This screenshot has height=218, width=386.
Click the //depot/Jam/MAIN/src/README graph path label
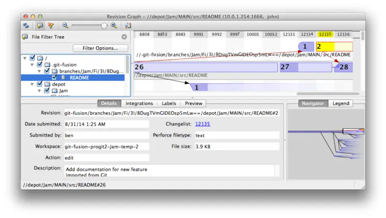click(171, 75)
